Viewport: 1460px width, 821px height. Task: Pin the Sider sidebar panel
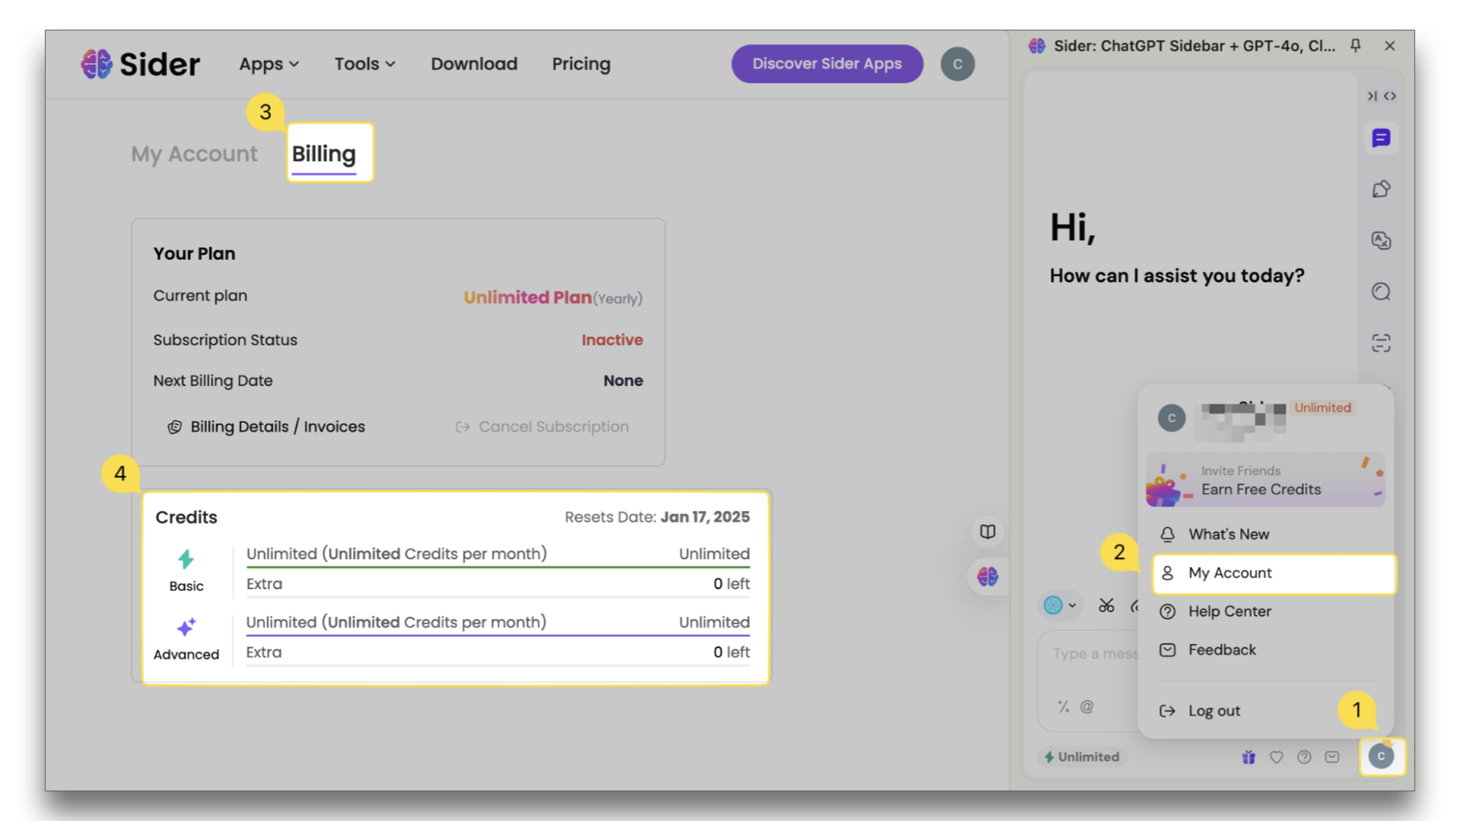coord(1355,46)
